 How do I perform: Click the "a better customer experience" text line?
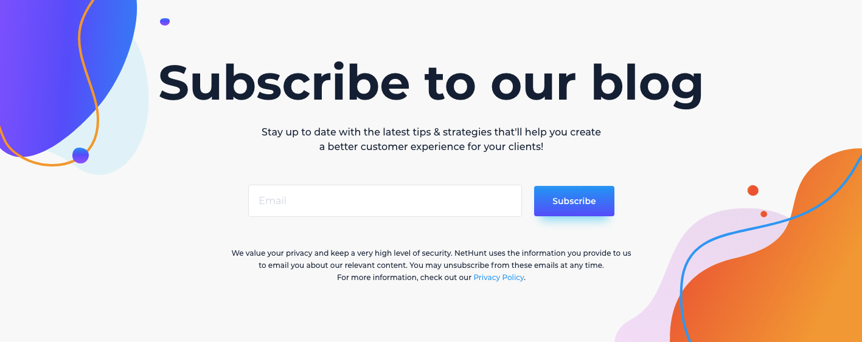(x=431, y=147)
